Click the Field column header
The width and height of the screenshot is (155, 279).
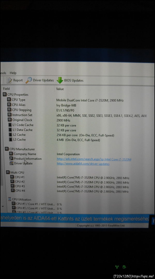point(6,89)
